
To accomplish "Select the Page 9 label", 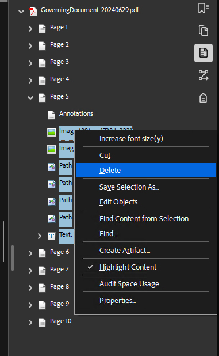I will 60,304.
